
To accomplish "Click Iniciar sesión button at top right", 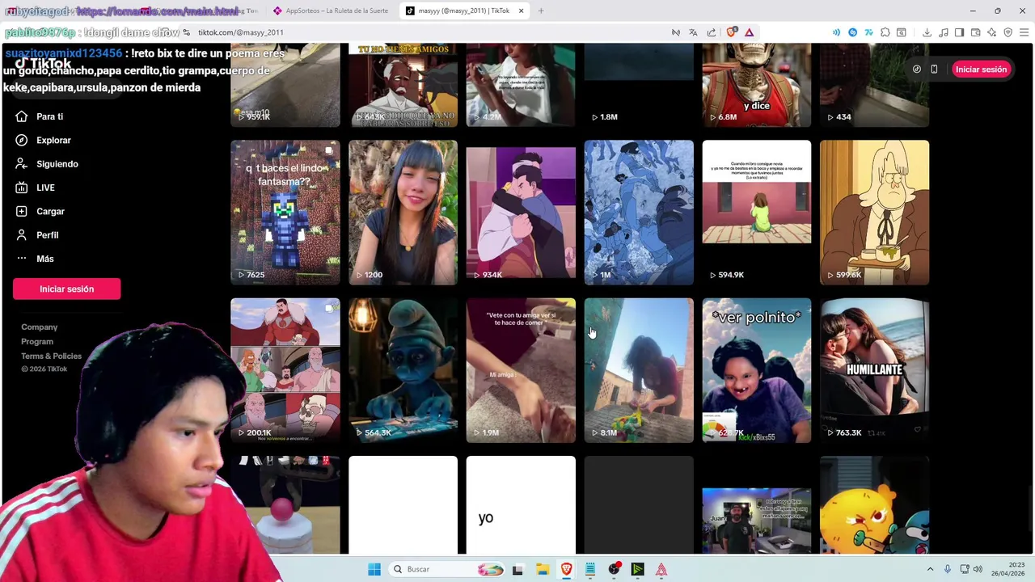I will [x=981, y=70].
